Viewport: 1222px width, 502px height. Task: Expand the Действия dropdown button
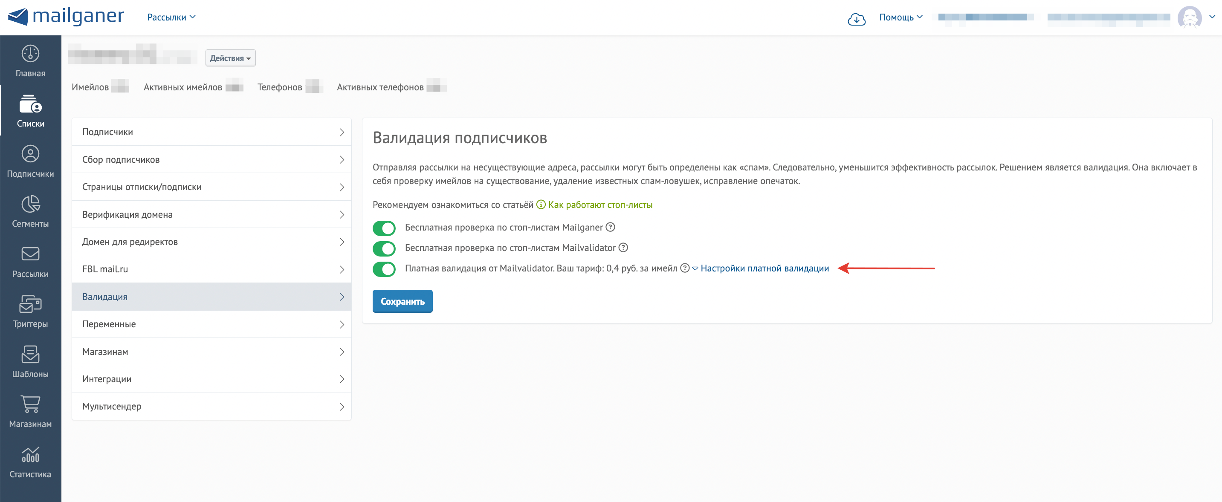230,58
